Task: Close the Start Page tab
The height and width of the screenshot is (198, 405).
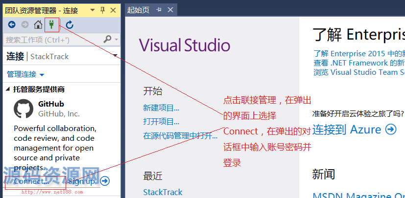Action: [x=170, y=10]
